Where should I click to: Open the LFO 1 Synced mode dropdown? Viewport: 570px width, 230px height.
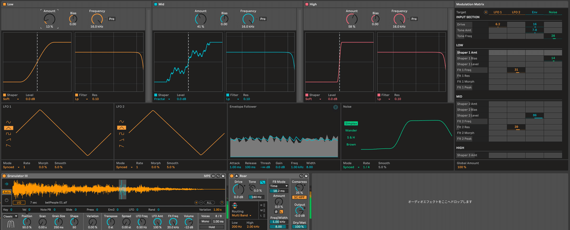[x=12, y=167]
